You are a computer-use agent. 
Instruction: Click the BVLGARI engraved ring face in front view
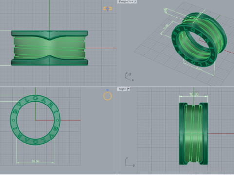(x=36, y=120)
